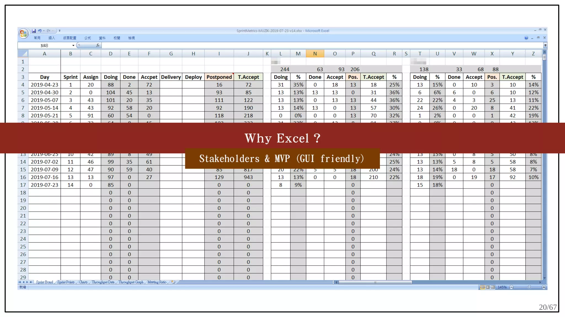Open the 插入 ribbon tab
This screenshot has height=317, width=565.
pyautogui.click(x=52, y=38)
